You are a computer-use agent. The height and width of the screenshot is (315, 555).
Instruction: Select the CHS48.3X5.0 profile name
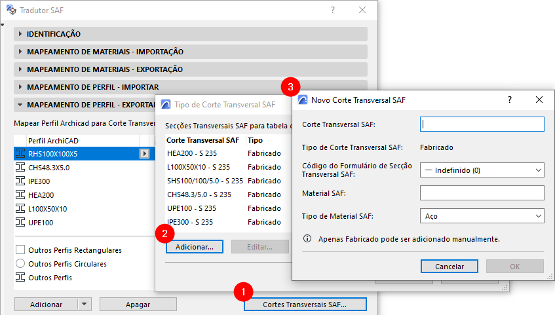49,168
